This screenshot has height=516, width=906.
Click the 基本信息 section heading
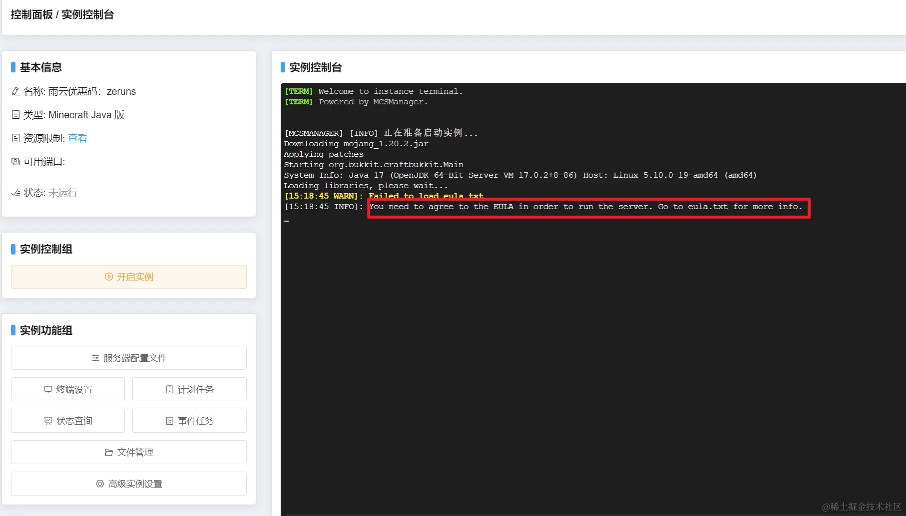[41, 67]
